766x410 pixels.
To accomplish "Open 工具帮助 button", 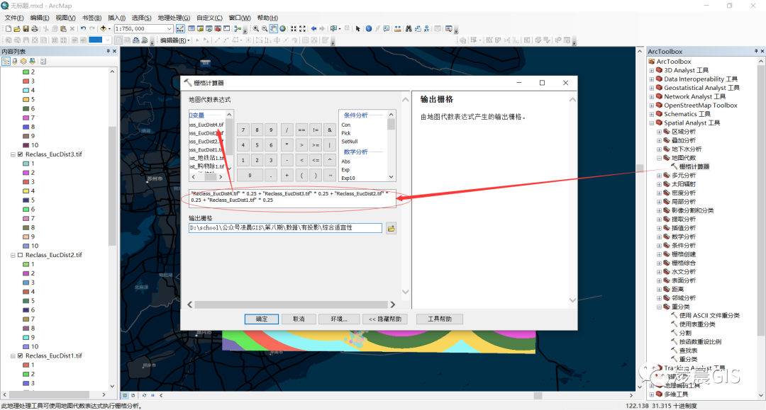I will tap(440, 319).
